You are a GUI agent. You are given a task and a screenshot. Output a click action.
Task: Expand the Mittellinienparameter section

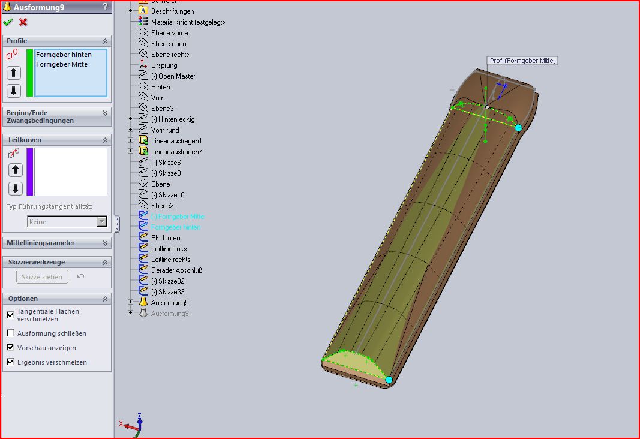coord(106,243)
